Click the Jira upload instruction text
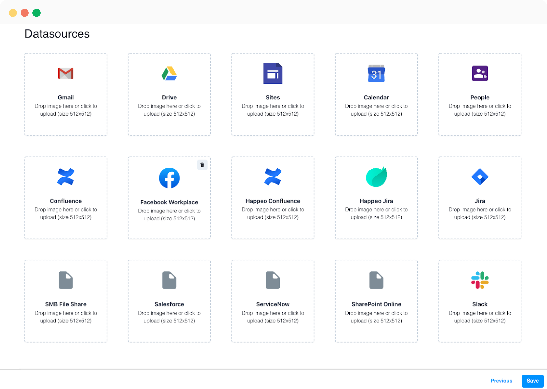547x389 pixels. click(480, 213)
